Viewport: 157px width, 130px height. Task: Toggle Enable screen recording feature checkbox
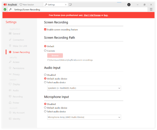pyautogui.click(x=45, y=29)
